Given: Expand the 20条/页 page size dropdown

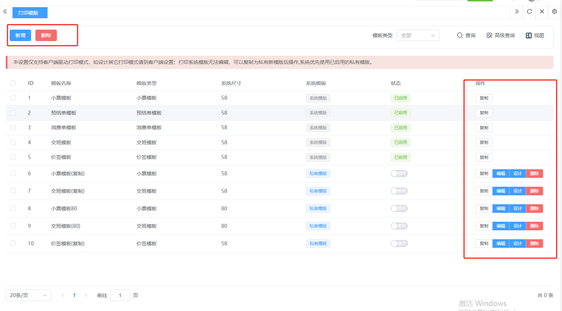Looking at the screenshot, I should click(29, 295).
